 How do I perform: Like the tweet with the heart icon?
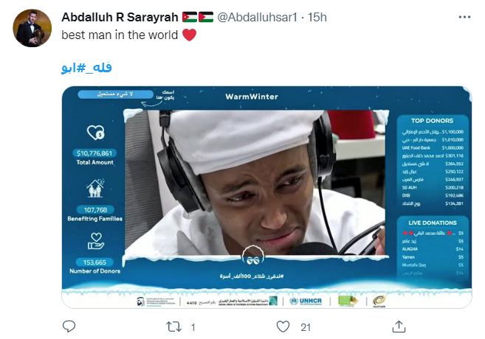tap(283, 326)
